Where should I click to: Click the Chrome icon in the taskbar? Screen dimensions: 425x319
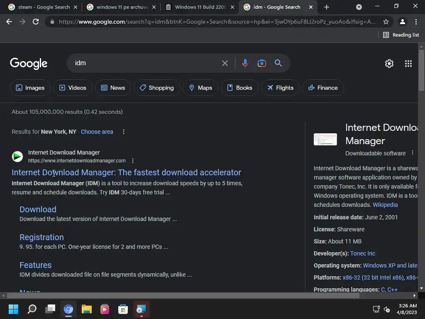point(68,309)
